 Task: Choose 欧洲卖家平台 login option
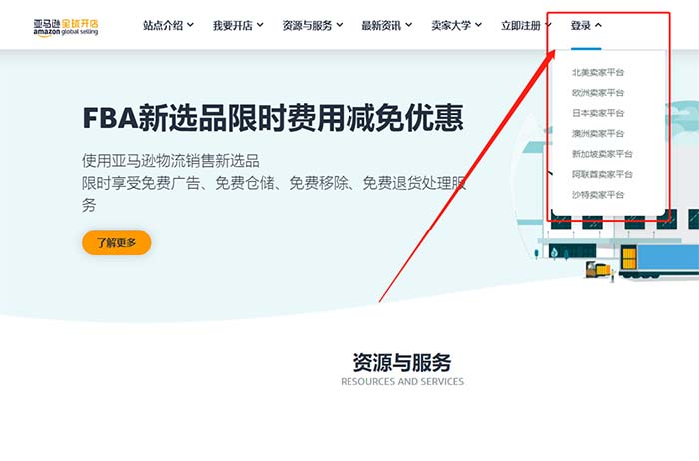coord(598,92)
